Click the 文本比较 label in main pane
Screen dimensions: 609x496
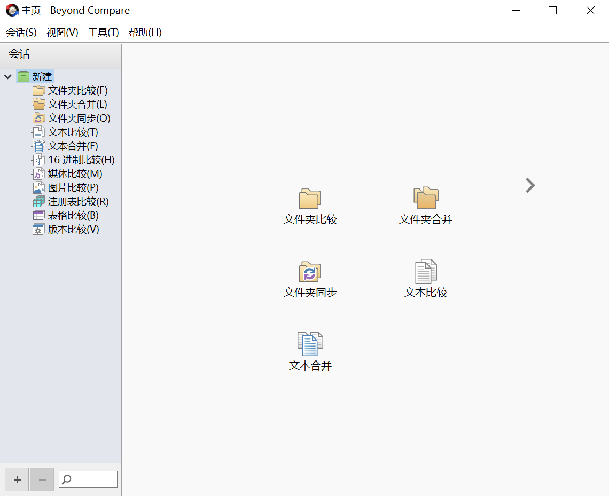pos(426,292)
